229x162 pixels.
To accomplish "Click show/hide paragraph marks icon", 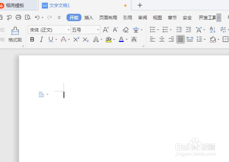I will 223,29.
